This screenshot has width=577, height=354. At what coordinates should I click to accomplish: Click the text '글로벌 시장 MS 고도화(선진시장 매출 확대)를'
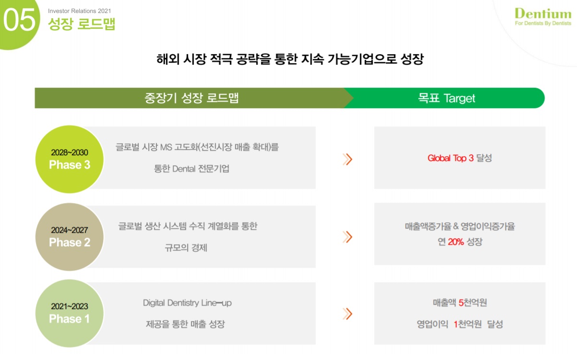(197, 147)
